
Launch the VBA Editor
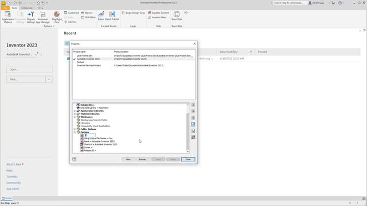tap(88, 17)
